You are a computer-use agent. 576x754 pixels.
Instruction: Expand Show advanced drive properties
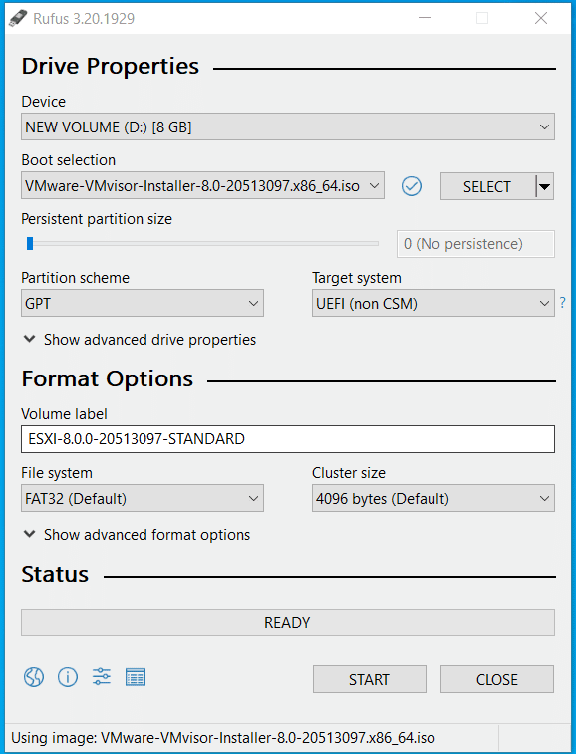140,340
